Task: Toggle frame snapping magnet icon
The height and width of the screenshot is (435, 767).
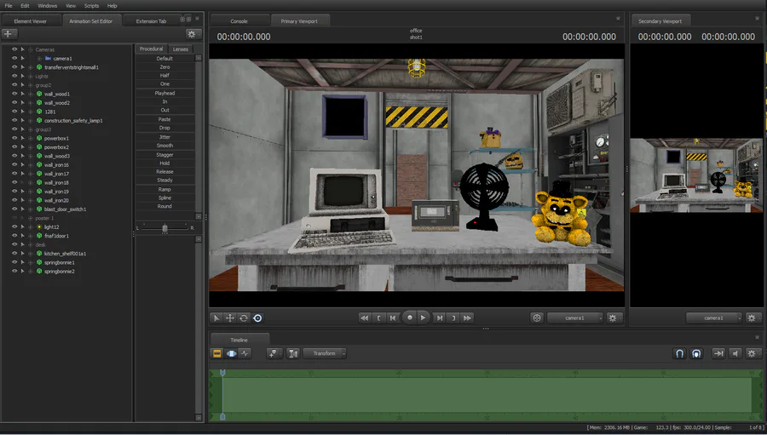Action: [696, 353]
